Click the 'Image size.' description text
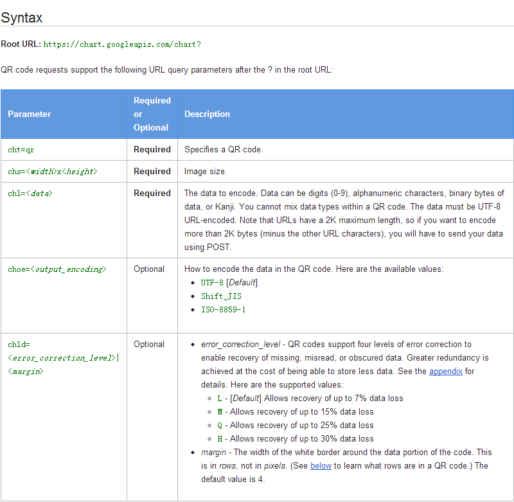The width and height of the screenshot is (514, 502). (x=206, y=172)
